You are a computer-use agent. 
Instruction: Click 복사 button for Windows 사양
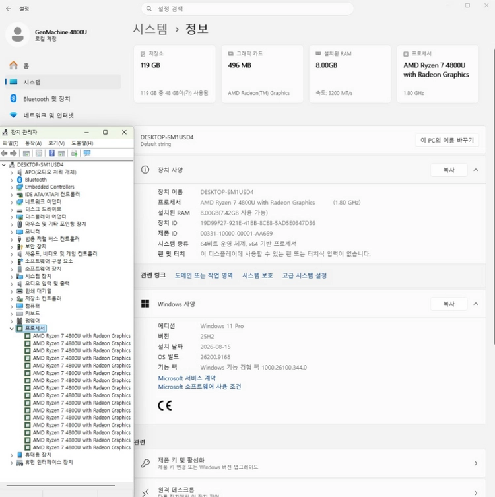tap(449, 304)
